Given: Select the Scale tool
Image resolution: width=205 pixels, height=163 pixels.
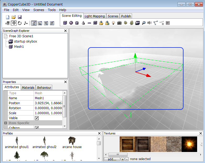Looking at the screenshot, I should [26, 23].
